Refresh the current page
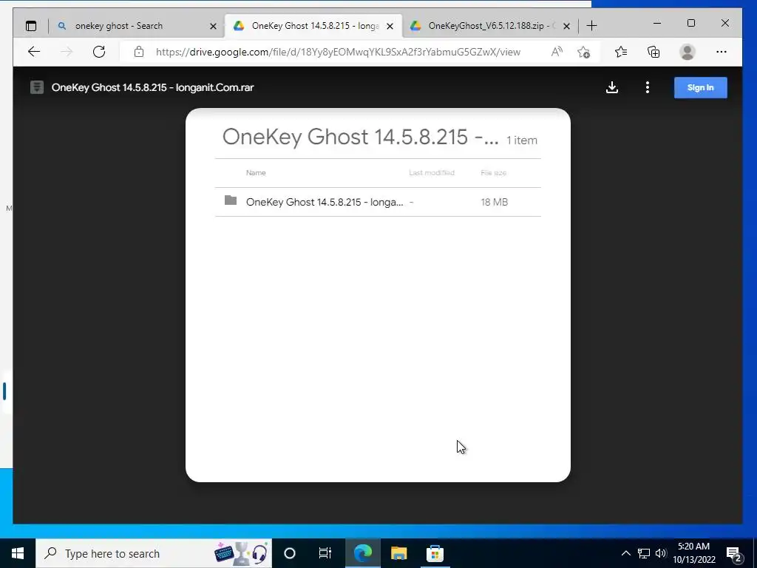Image resolution: width=757 pixels, height=568 pixels. (x=99, y=52)
